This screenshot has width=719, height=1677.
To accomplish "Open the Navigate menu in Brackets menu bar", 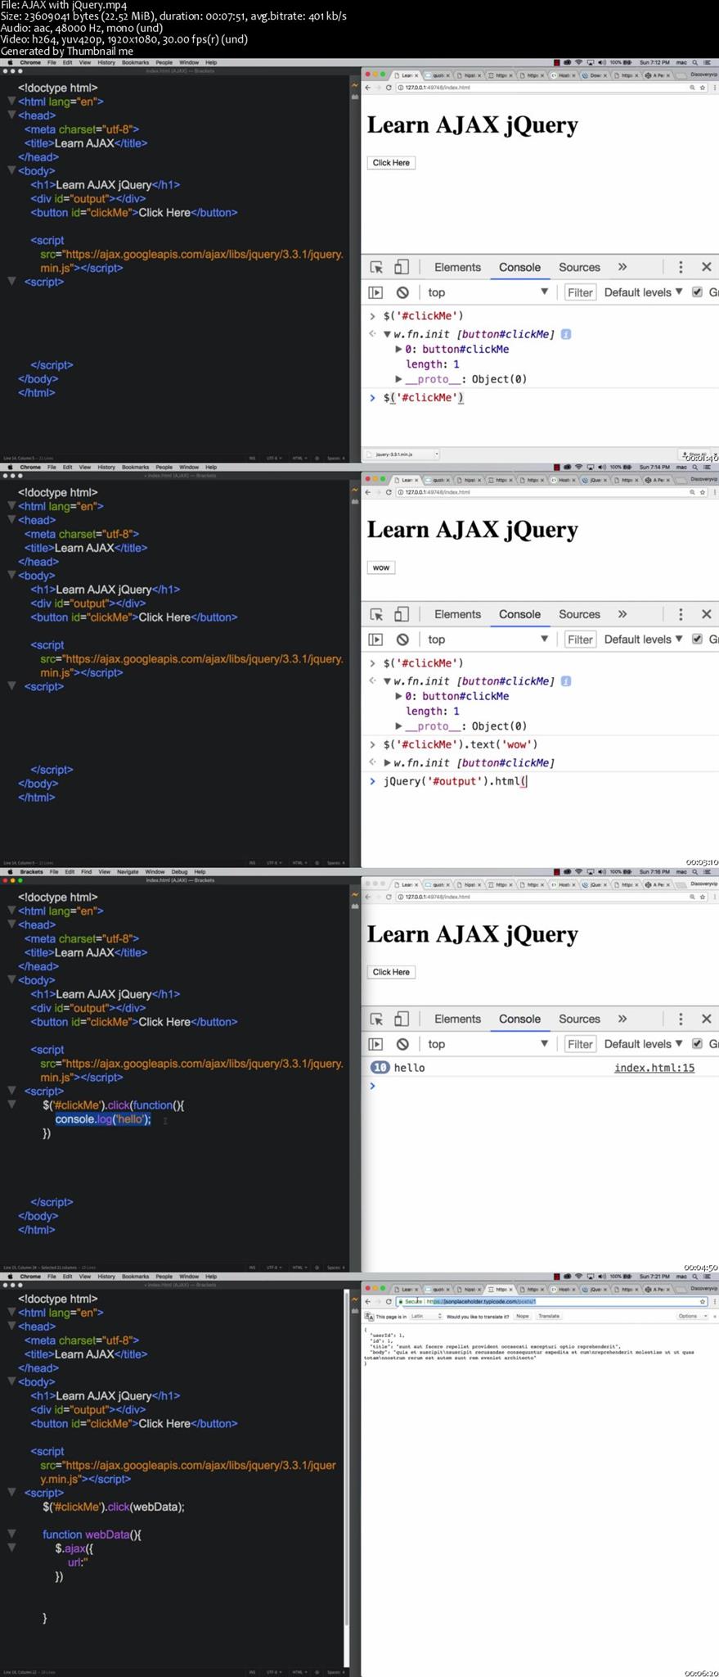I will point(128,872).
